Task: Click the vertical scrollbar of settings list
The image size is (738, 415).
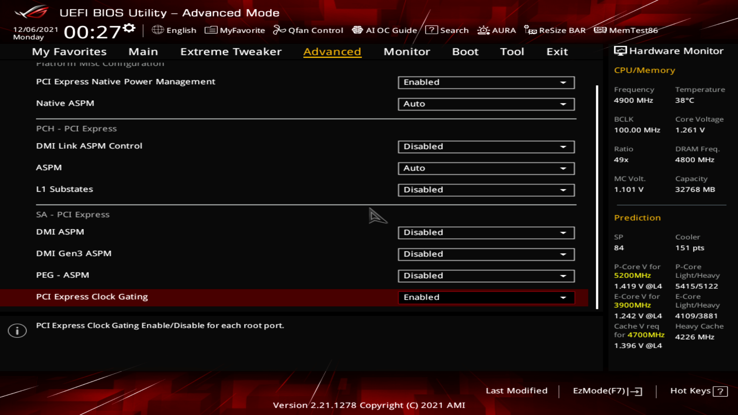Action: coord(597,197)
